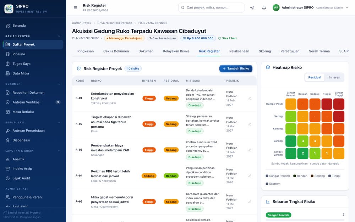Click the Dispensasi ribbon icon
Viewport: 355px width, 222px height.
[8, 140]
